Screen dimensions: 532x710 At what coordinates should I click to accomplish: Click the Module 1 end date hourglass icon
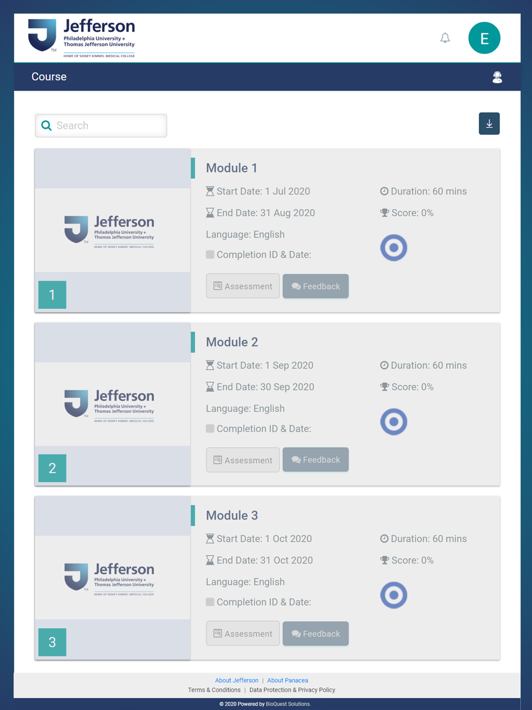pyautogui.click(x=210, y=213)
